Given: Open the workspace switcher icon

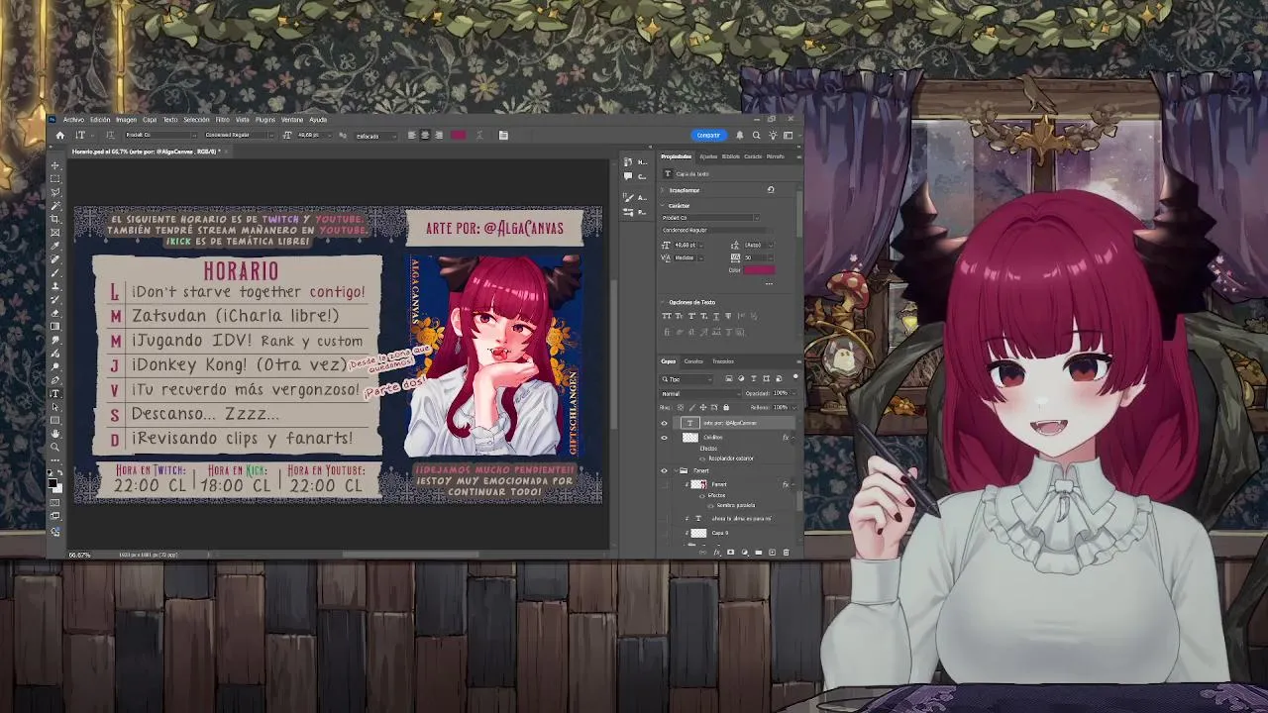Looking at the screenshot, I should pyautogui.click(x=789, y=136).
